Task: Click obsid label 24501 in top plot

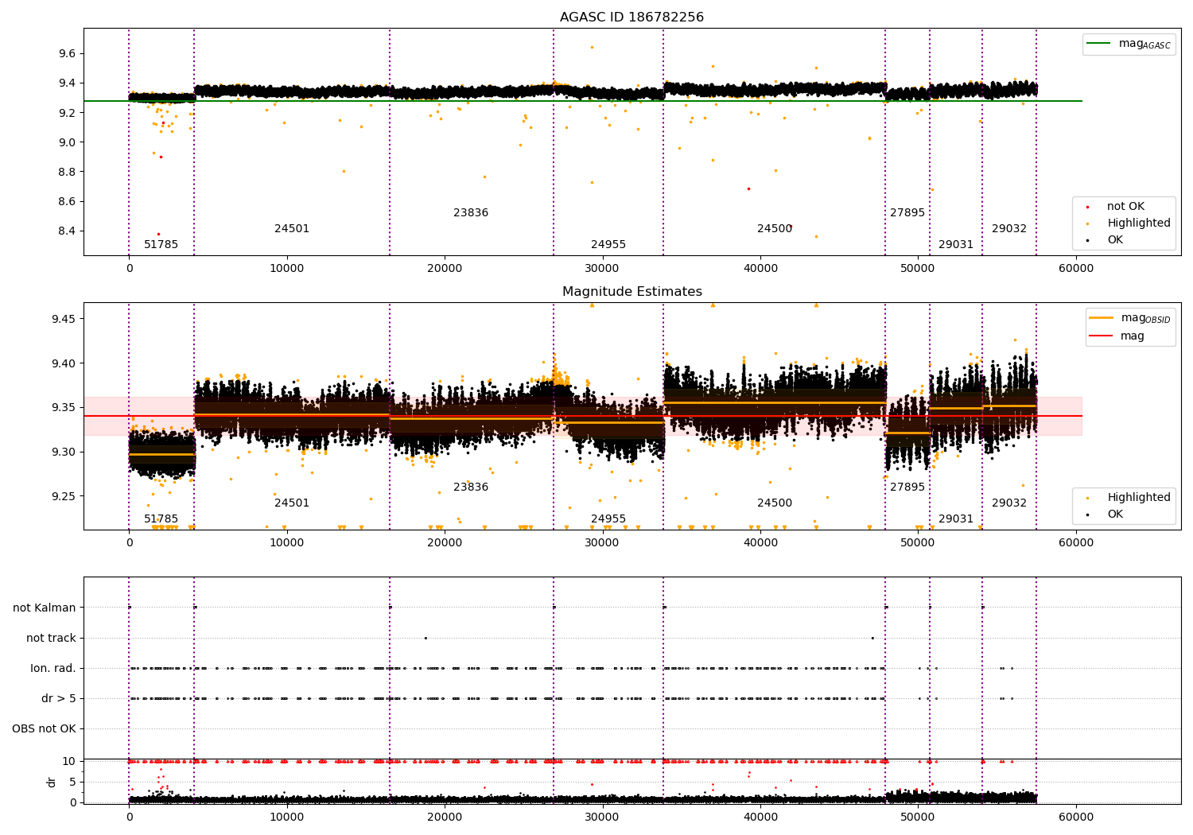Action: (x=292, y=229)
